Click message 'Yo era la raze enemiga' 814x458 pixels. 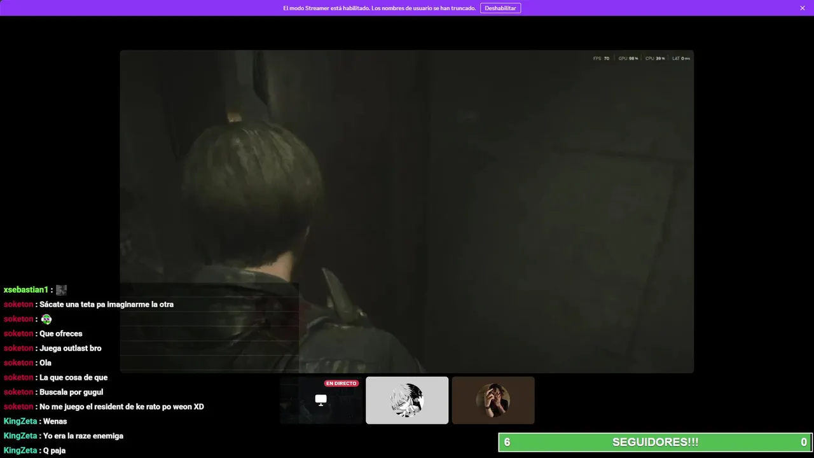tap(83, 436)
